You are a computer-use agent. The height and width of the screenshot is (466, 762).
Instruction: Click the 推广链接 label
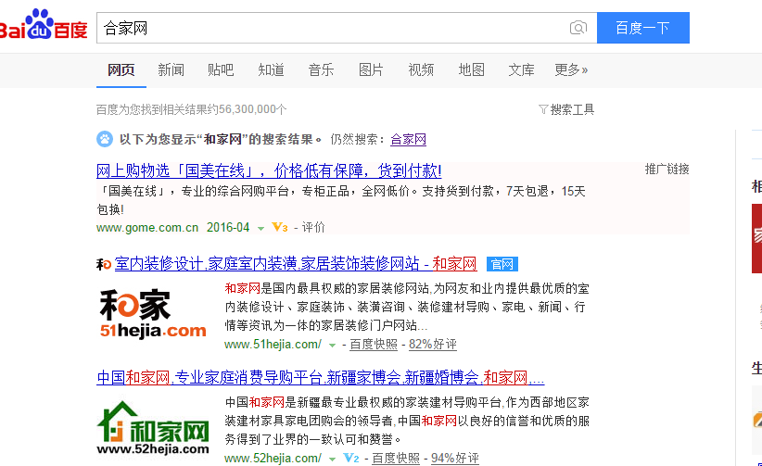(x=667, y=170)
